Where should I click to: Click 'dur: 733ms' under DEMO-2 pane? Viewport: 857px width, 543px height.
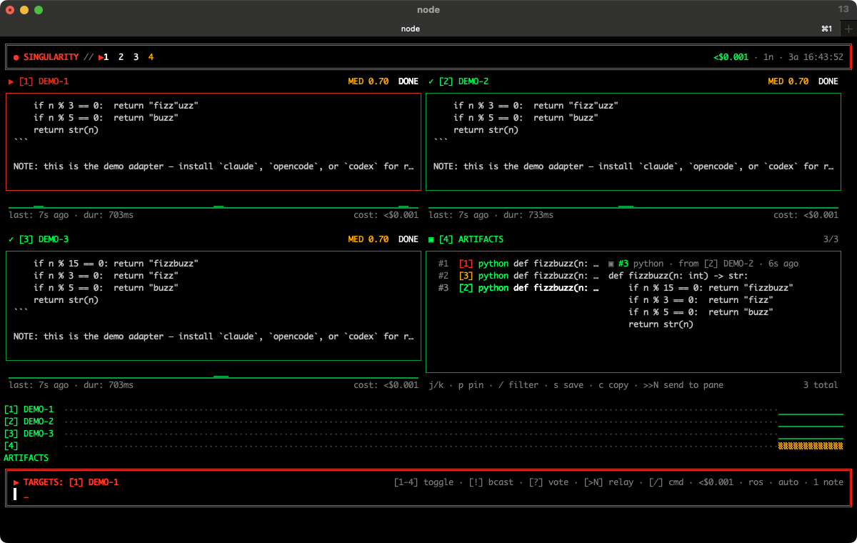(528, 215)
